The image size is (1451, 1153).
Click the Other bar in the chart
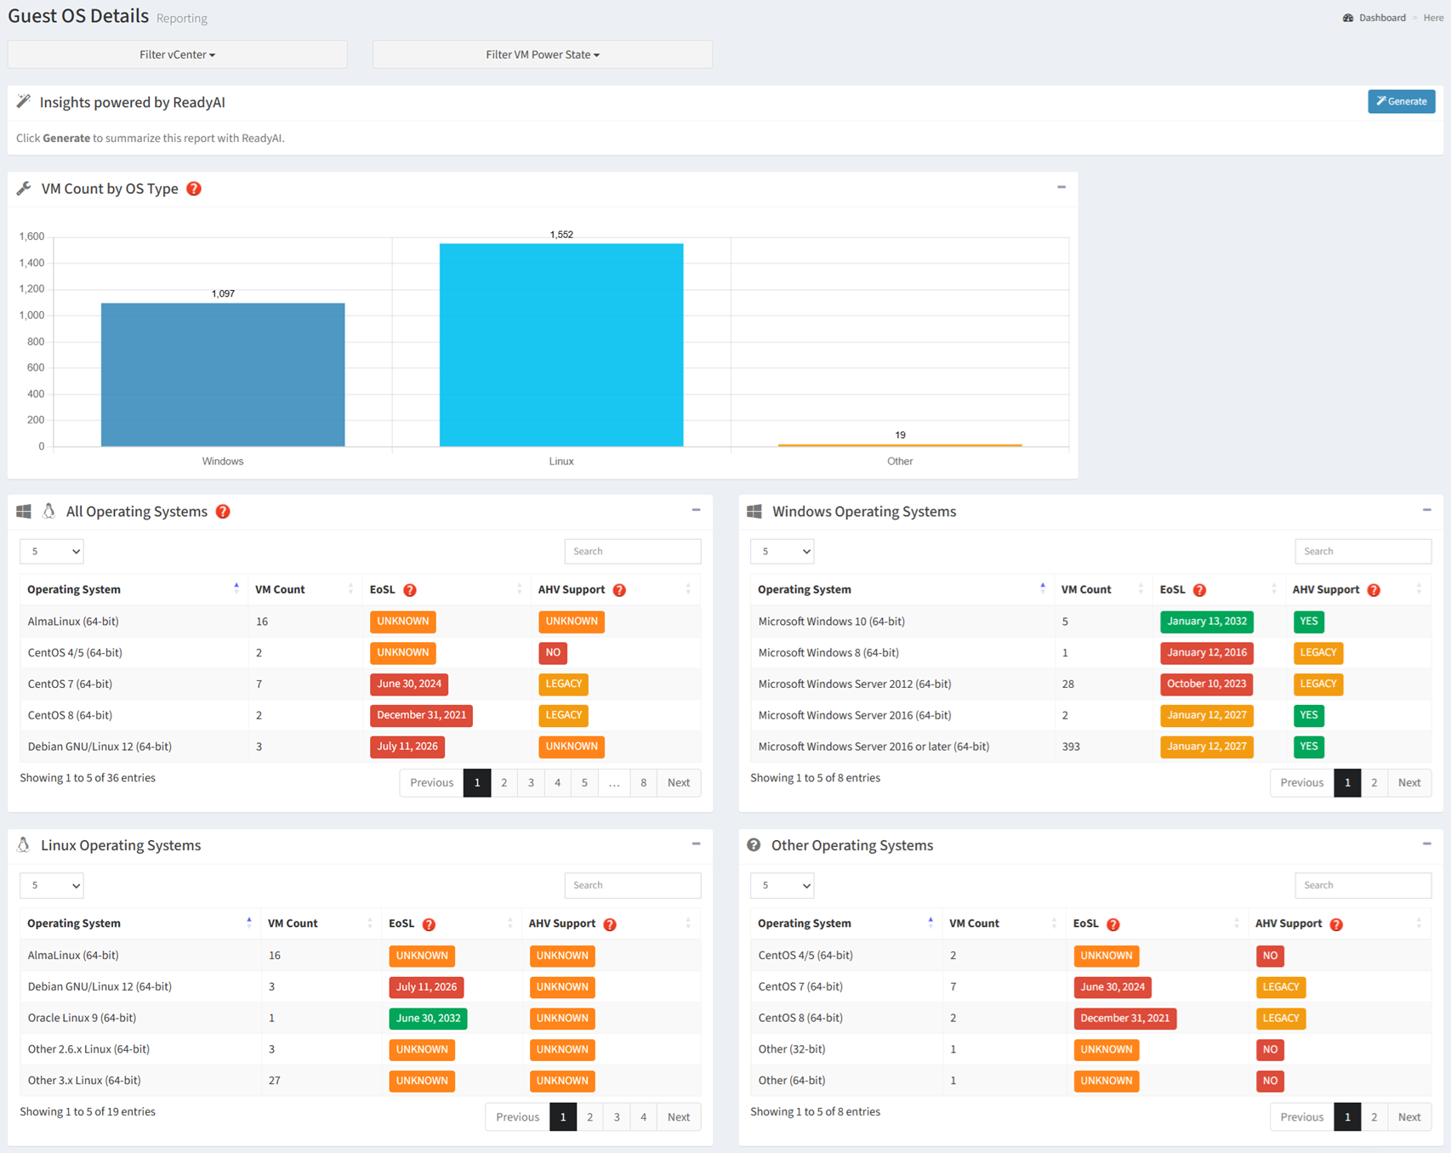pyautogui.click(x=900, y=445)
